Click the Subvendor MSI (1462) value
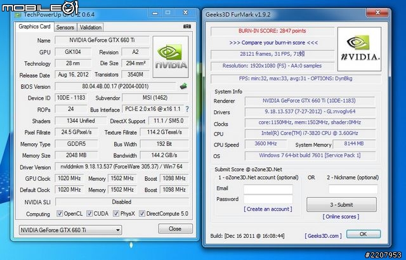Image resolution: width=406 pixels, height=260 pixels. pyautogui.click(x=155, y=98)
